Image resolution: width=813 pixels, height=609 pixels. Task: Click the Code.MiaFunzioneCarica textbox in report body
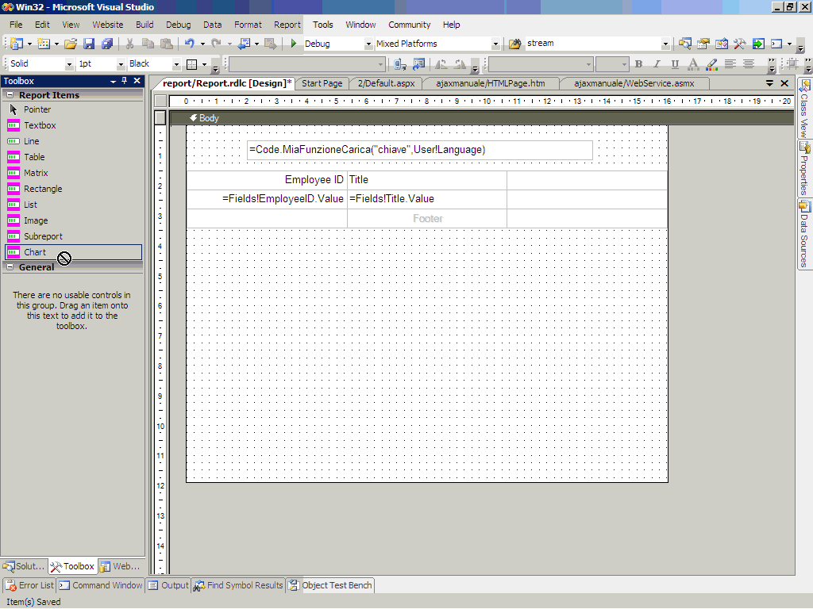point(419,150)
